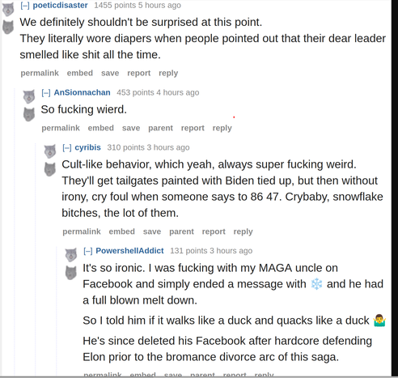
Task: Downvote AnSionnachan's comment
Action: [x=29, y=114]
